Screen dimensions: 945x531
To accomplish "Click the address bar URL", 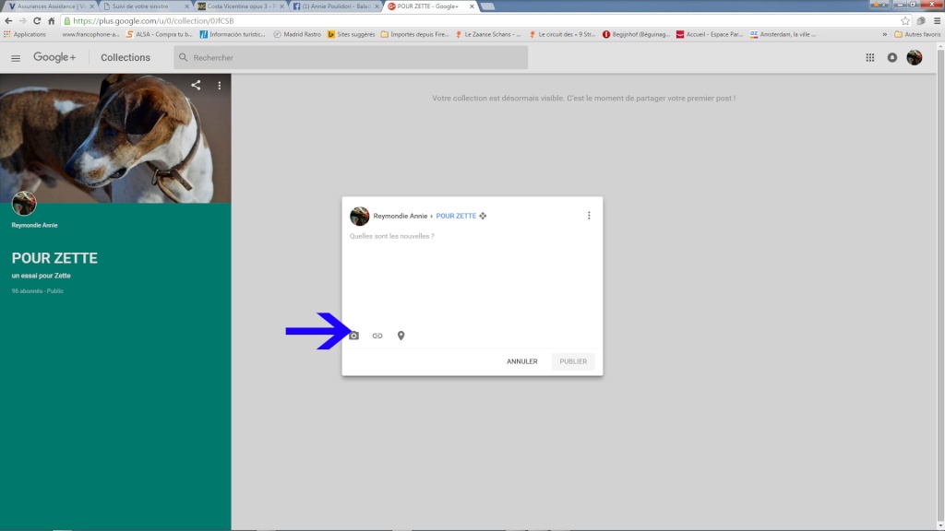I will pyautogui.click(x=154, y=20).
